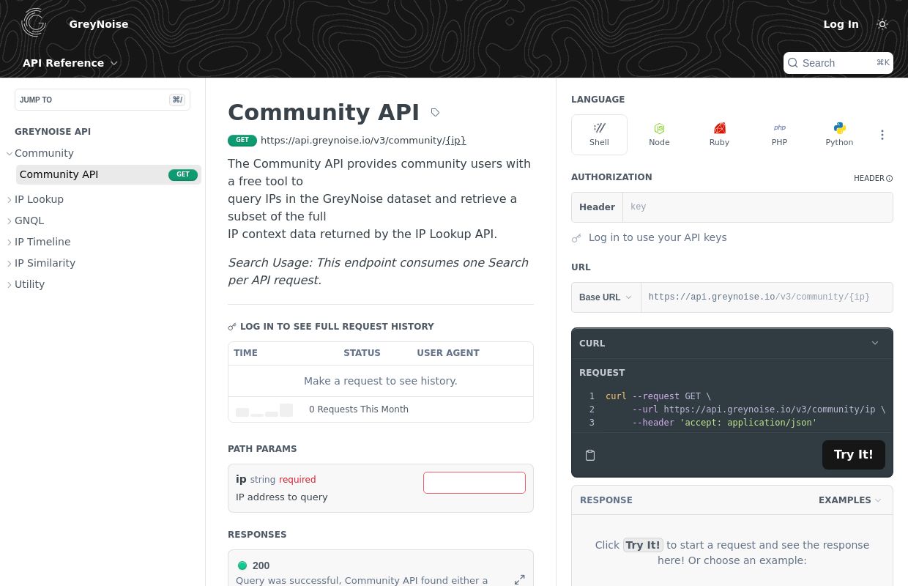Viewport: 908px width, 586px height.
Task: Click the STATUS column header
Action: point(362,353)
